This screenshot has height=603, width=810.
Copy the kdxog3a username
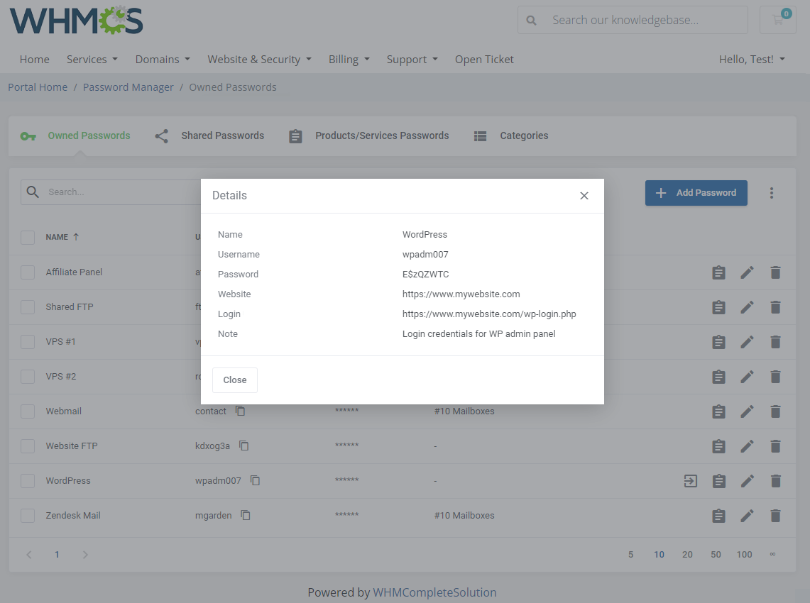point(243,446)
